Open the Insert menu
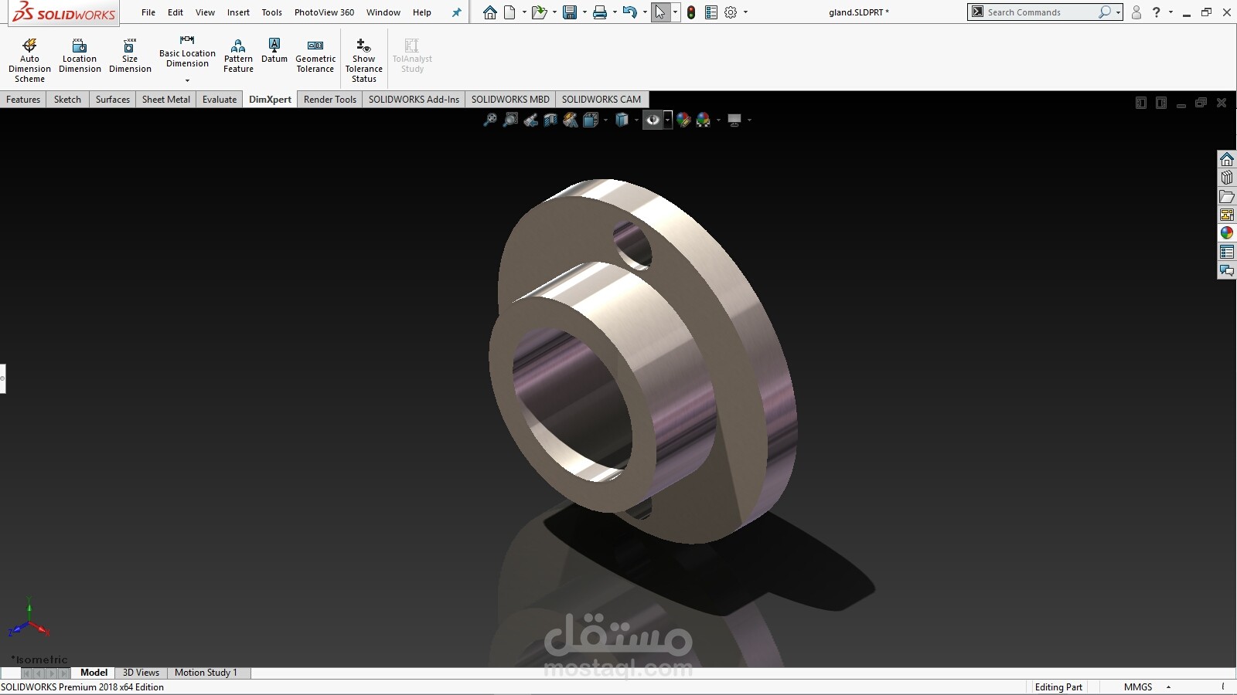 pyautogui.click(x=238, y=12)
